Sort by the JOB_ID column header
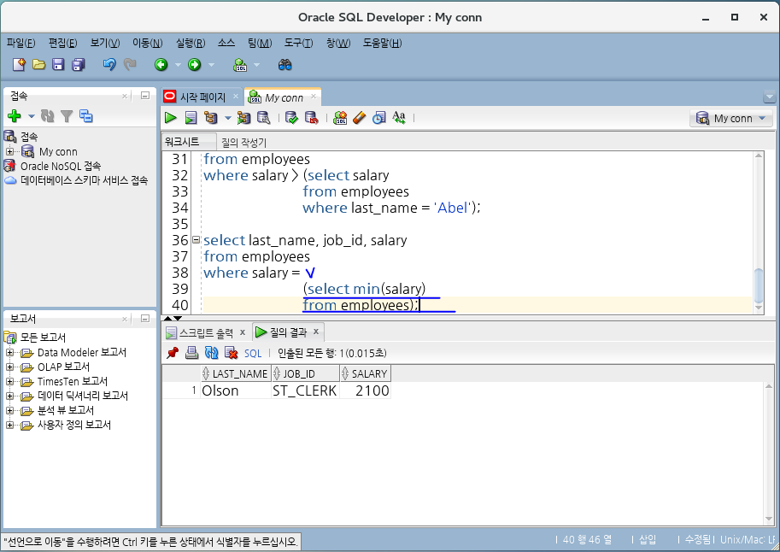Viewport: 780px width, 552px height. click(x=306, y=373)
